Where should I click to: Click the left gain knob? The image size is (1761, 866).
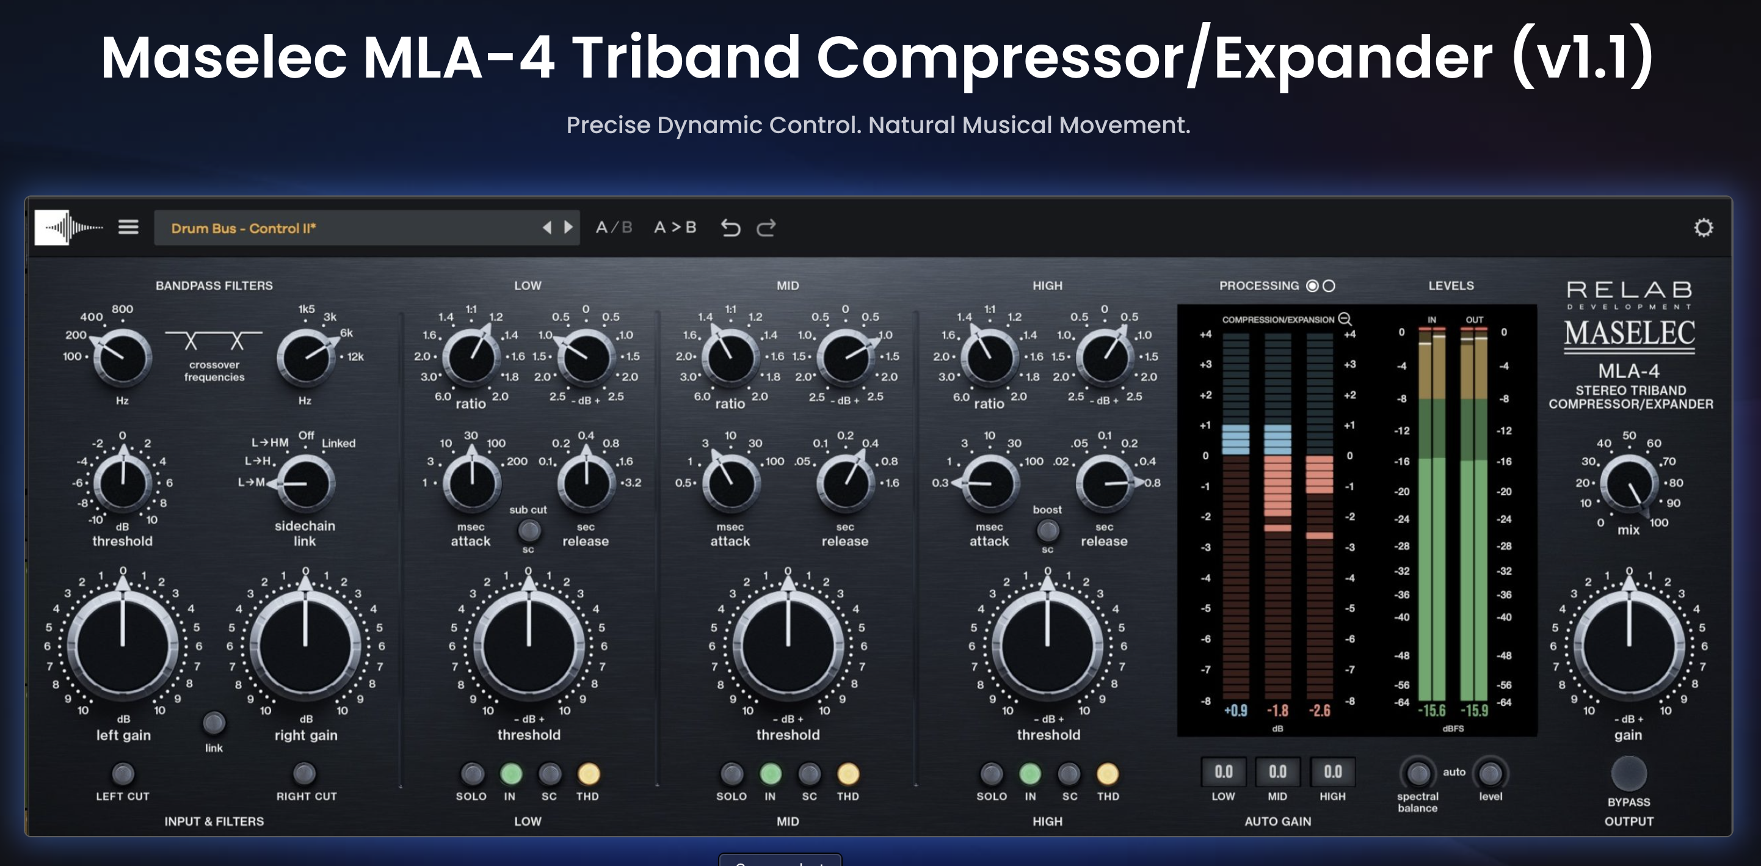(123, 646)
